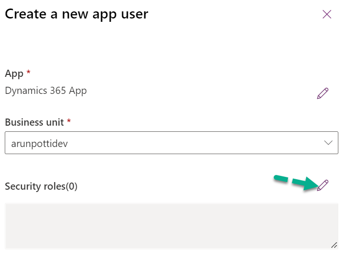Viewport: 345px width, 257px height.
Task: Click the (0) count in Security roles
Action: [x=71, y=186]
